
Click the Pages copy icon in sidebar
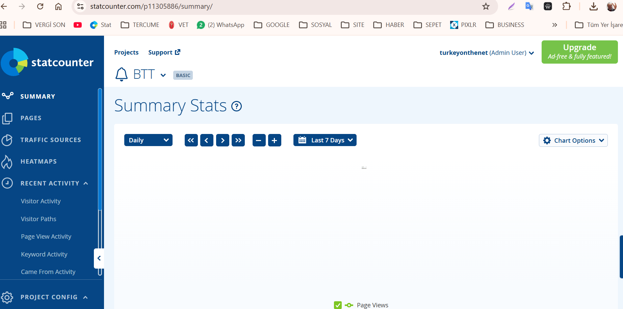click(x=7, y=118)
